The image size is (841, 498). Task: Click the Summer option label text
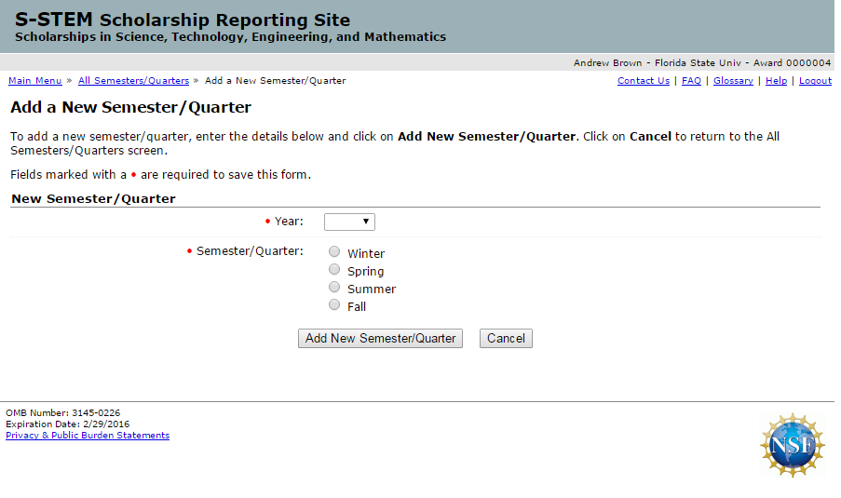point(372,289)
